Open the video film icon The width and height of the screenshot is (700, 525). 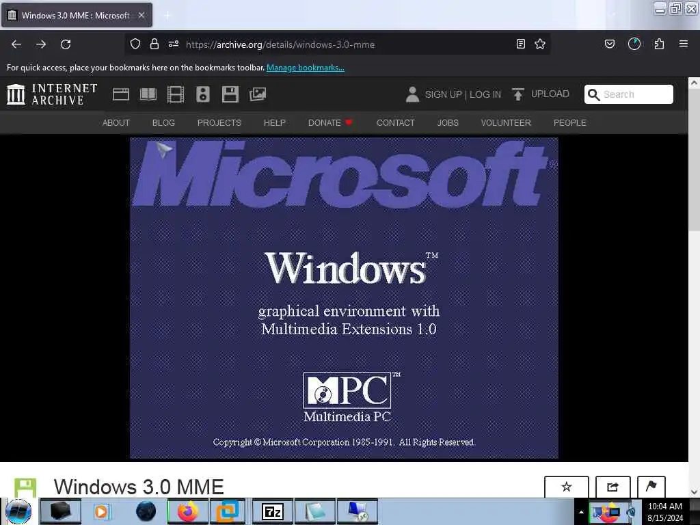pos(176,94)
